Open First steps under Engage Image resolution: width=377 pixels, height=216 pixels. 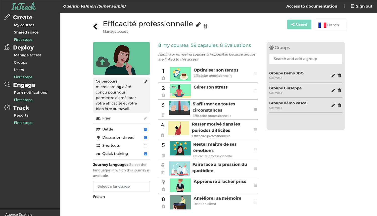pos(23,100)
